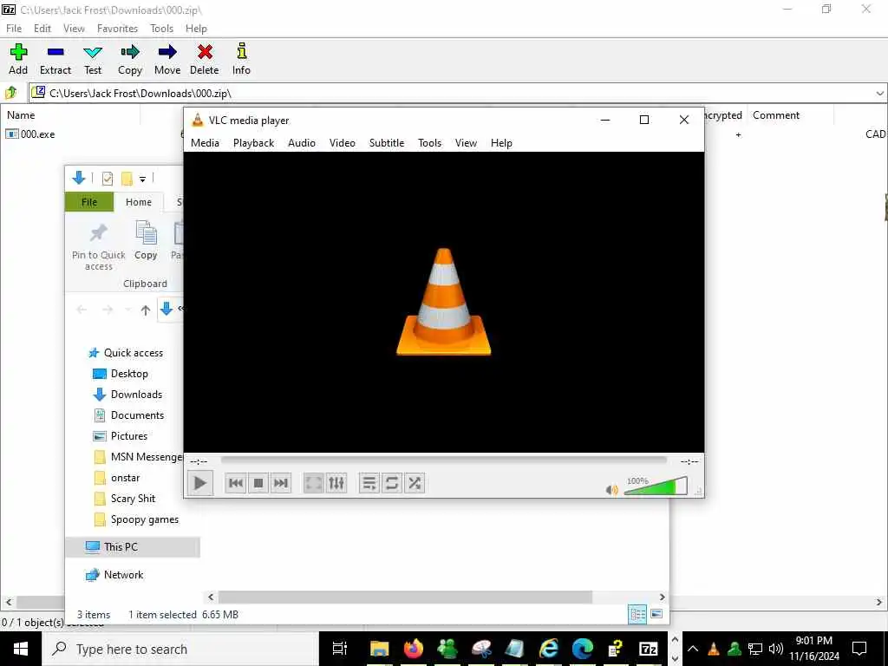This screenshot has height=666, width=888.
Task: Start playback with VLC play button
Action: click(x=200, y=483)
